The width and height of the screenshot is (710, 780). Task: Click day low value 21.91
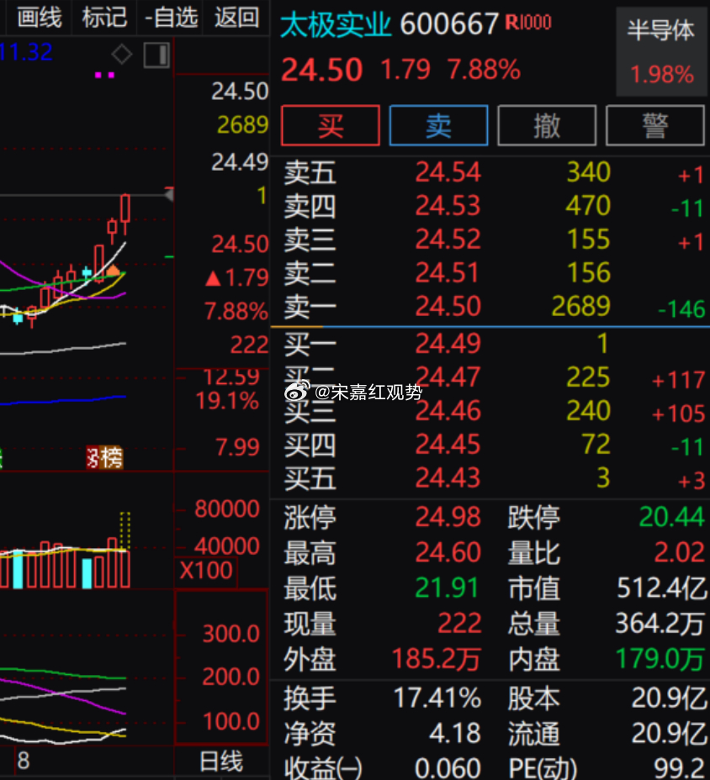446,588
